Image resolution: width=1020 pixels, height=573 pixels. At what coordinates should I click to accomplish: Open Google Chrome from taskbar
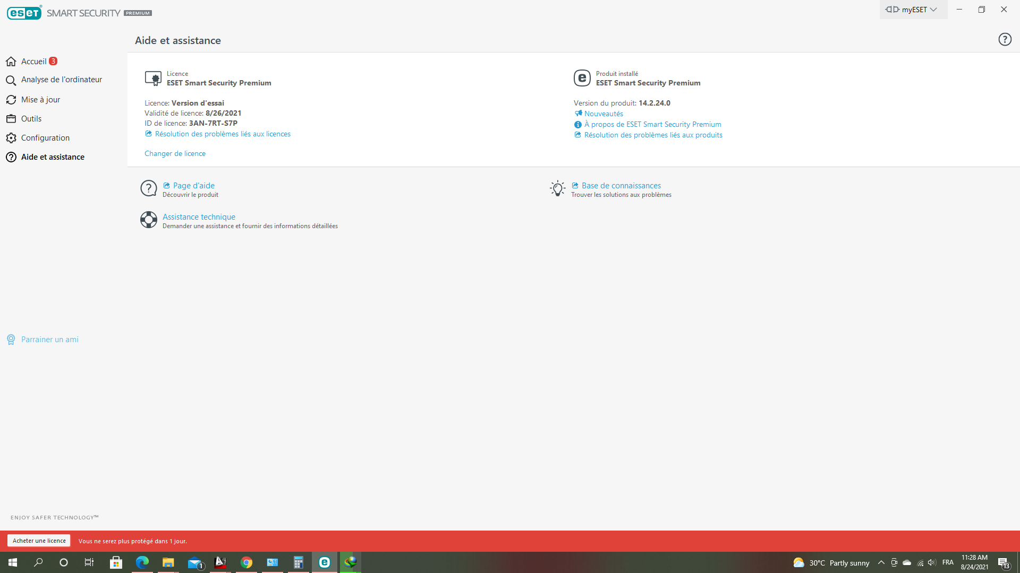(x=246, y=562)
